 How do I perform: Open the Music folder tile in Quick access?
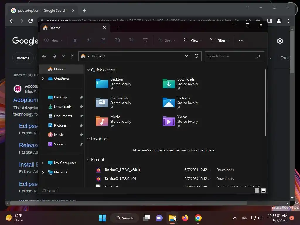pos(113,121)
